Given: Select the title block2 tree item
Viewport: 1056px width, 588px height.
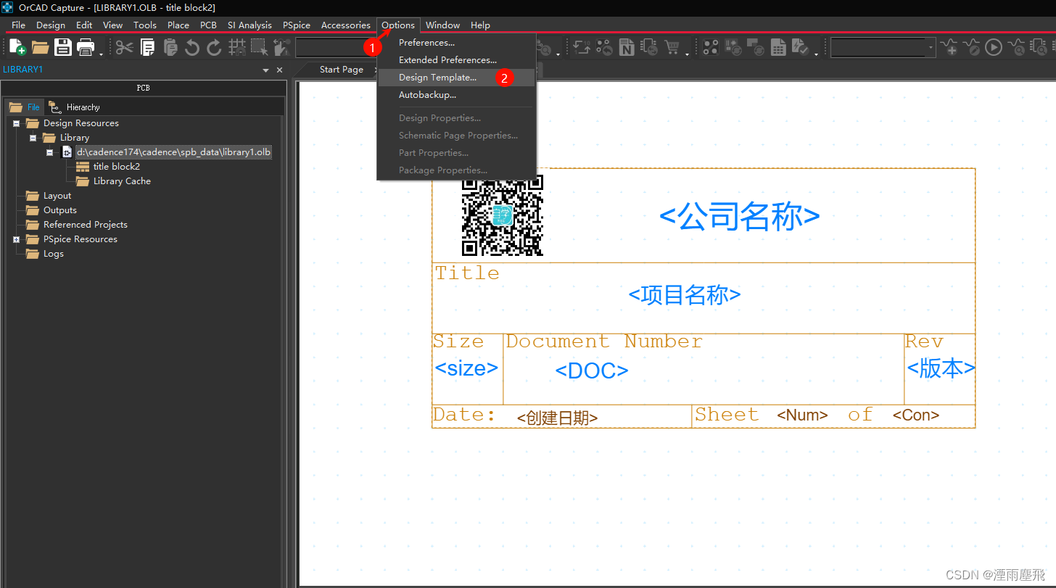Looking at the screenshot, I should click(x=116, y=166).
